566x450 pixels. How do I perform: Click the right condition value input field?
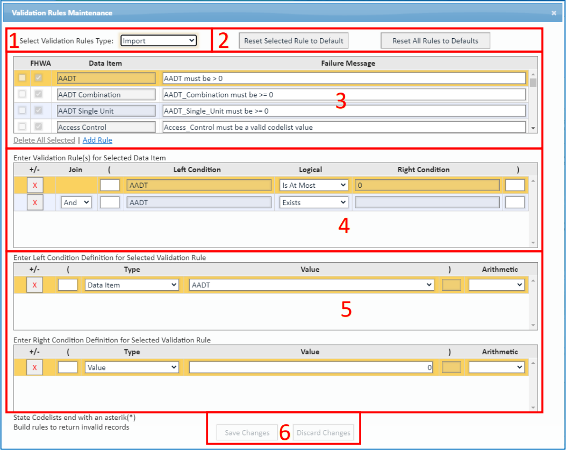tap(311, 367)
